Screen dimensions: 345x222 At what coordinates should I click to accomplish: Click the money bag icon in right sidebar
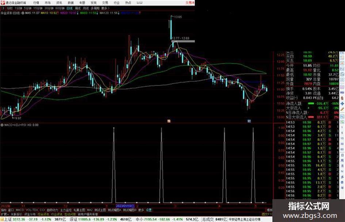coord(342,98)
